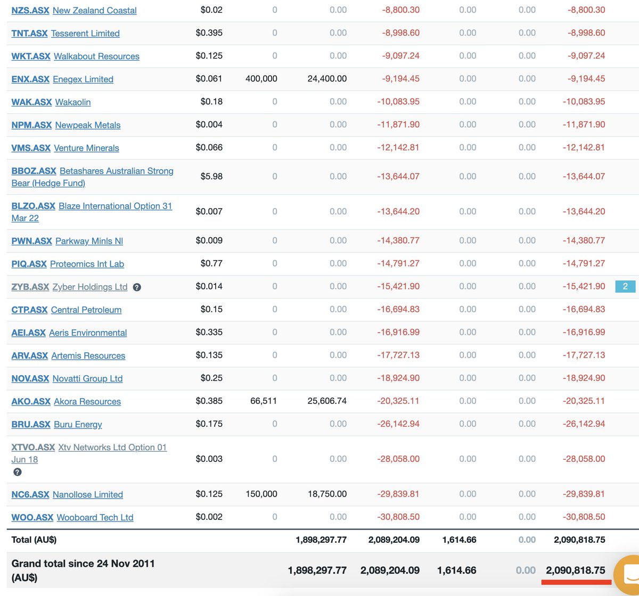Image resolution: width=639 pixels, height=596 pixels.
Task: Open AKO.ASX Akora Resources holding
Action: pos(66,401)
